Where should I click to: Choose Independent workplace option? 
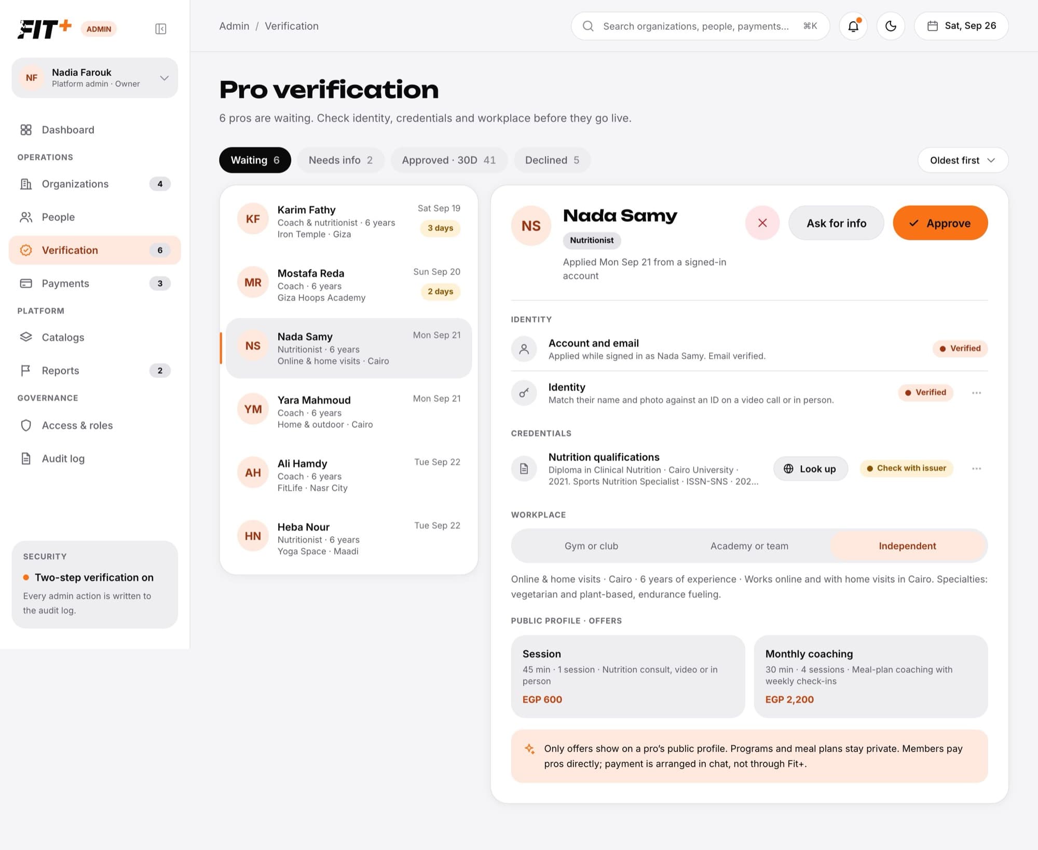click(907, 546)
